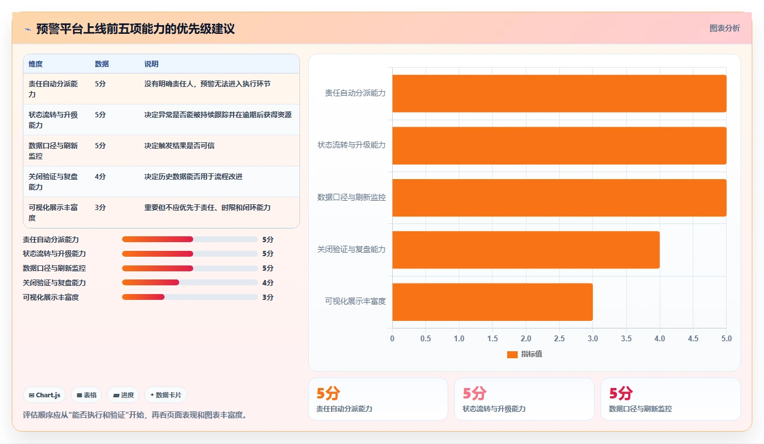The image size is (764, 444).
Task: Click the Chart.js tag chip
Action: 44,395
